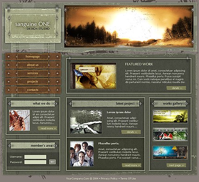
Task: Focus the Username input field
Action: (x=35, y=157)
